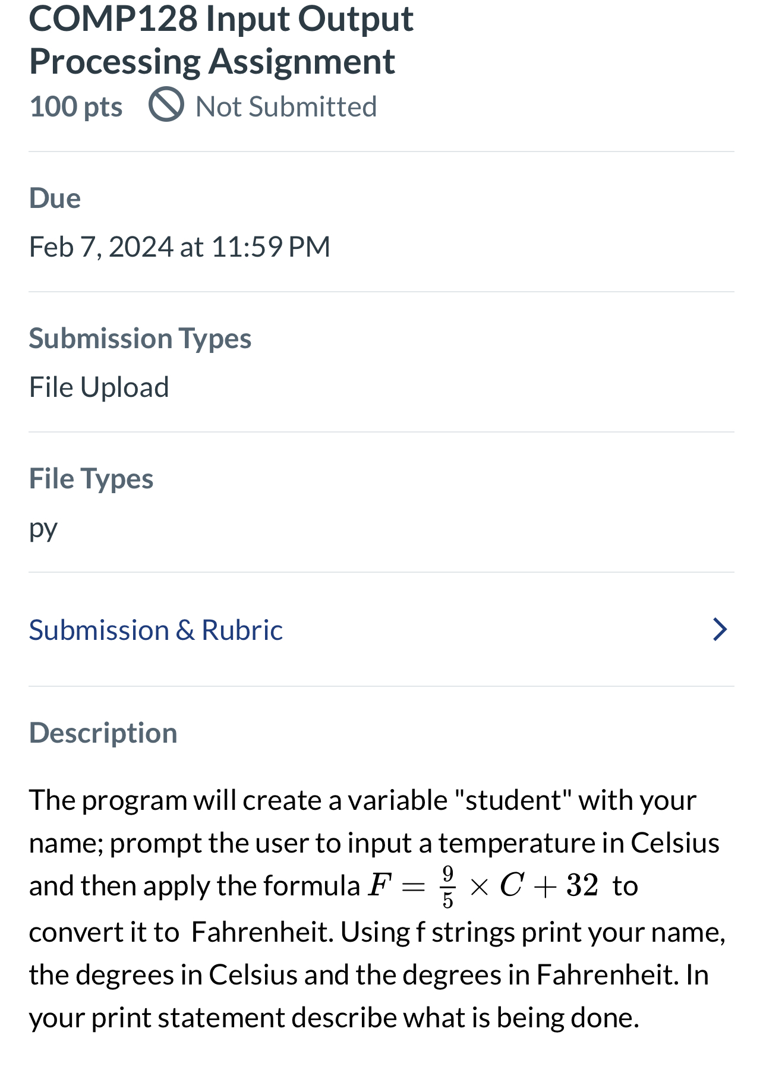Select the 100 pts label

(76, 107)
